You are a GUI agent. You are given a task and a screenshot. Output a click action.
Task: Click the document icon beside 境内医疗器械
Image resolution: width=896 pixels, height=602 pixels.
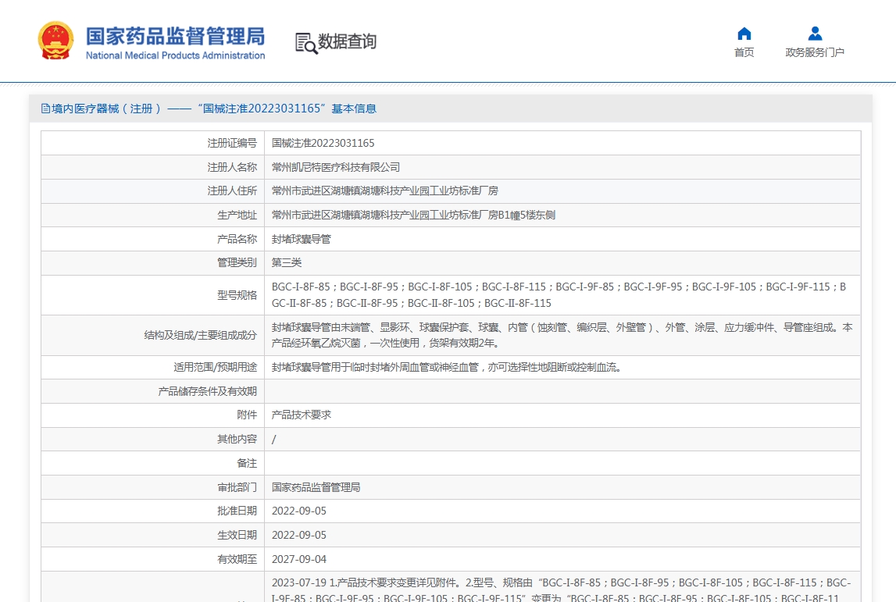tap(45, 109)
